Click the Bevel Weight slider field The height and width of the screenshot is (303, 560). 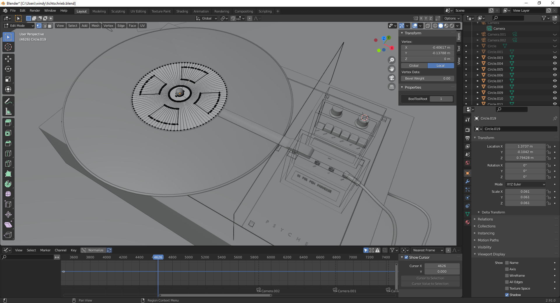pos(427,78)
